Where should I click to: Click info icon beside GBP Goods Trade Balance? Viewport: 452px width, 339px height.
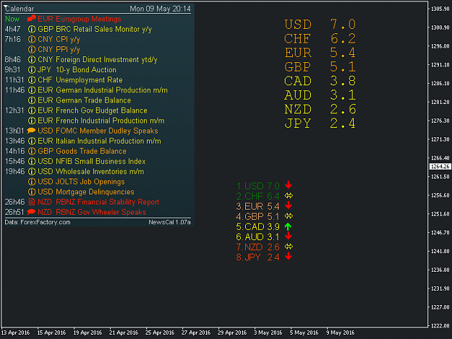click(x=32, y=151)
